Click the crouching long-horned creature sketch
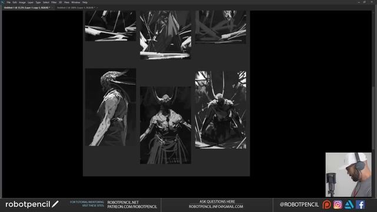The width and height of the screenshot is (377, 212). (x=221, y=110)
